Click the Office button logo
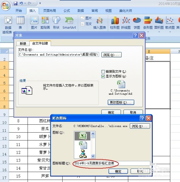Screen dimensions: 180x182 [x=5, y=6]
